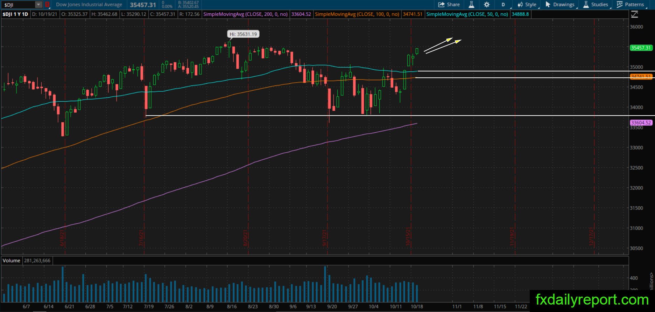Image resolution: width=655 pixels, height=312 pixels.
Task: Click the O: 35325.37 open value
Action: (75, 14)
